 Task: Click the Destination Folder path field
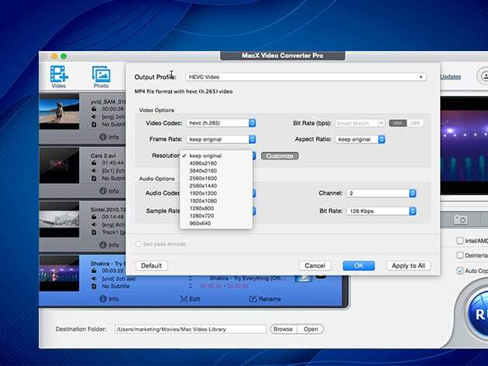pyautogui.click(x=190, y=329)
